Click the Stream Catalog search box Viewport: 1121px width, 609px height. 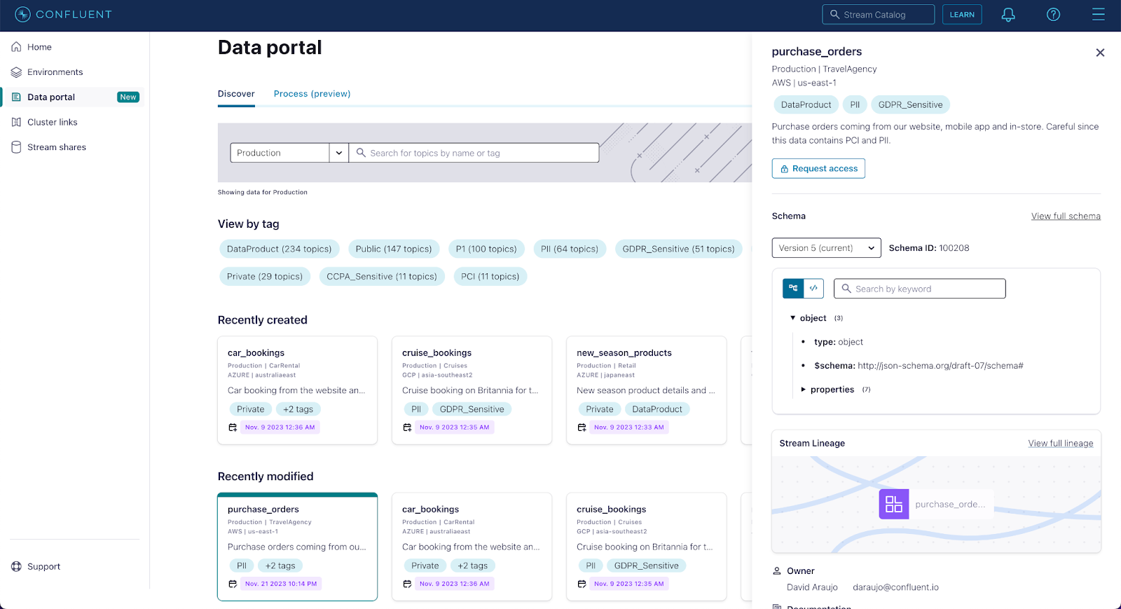[x=879, y=15]
